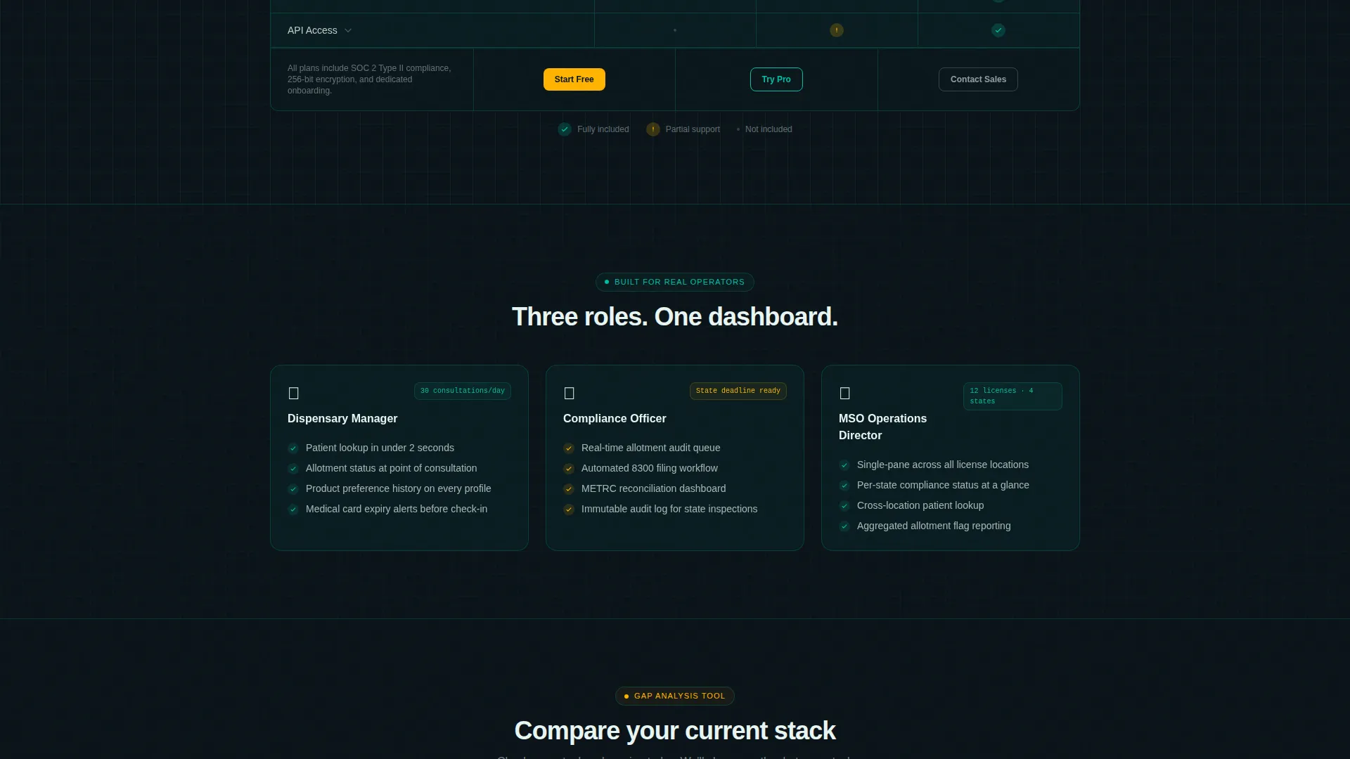The height and width of the screenshot is (759, 1350).
Task: Click the Dispensary Manager card icon
Action: coord(294,393)
